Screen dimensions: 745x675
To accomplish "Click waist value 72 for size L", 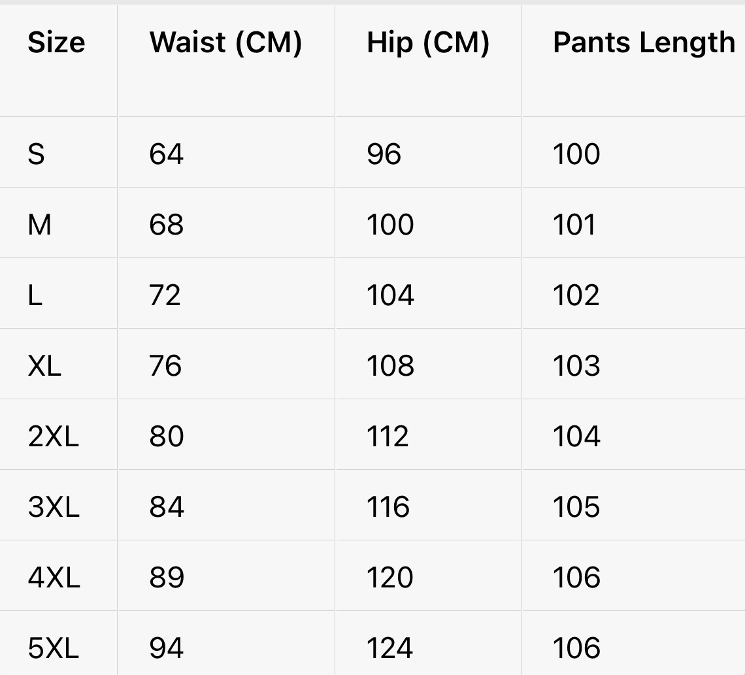I will (x=165, y=295).
